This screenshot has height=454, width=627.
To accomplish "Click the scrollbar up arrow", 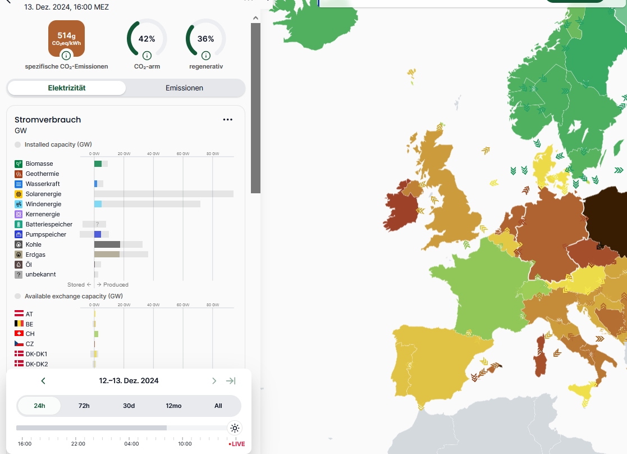I will click(x=255, y=18).
